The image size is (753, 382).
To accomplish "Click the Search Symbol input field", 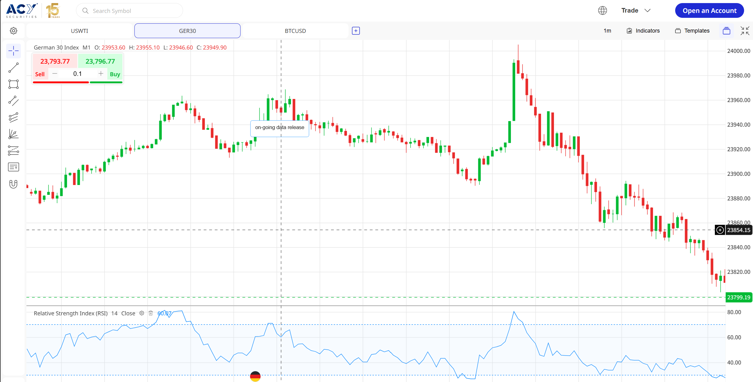I will click(129, 11).
